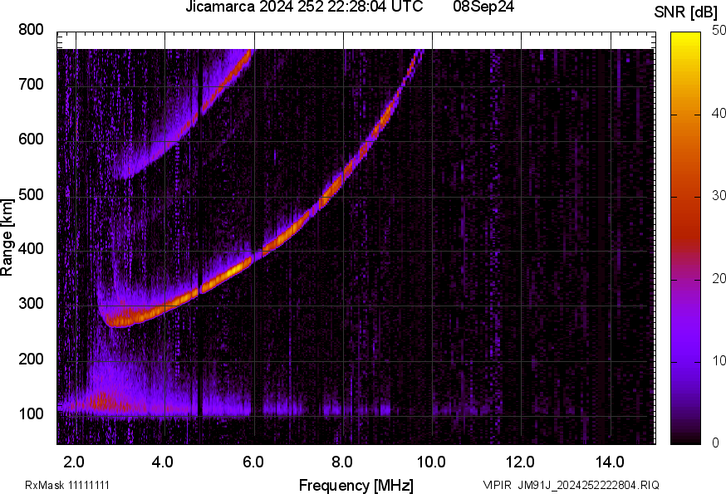The width and height of the screenshot is (726, 494).
Task: Click the range tick label '100'
Action: pyautogui.click(x=31, y=413)
